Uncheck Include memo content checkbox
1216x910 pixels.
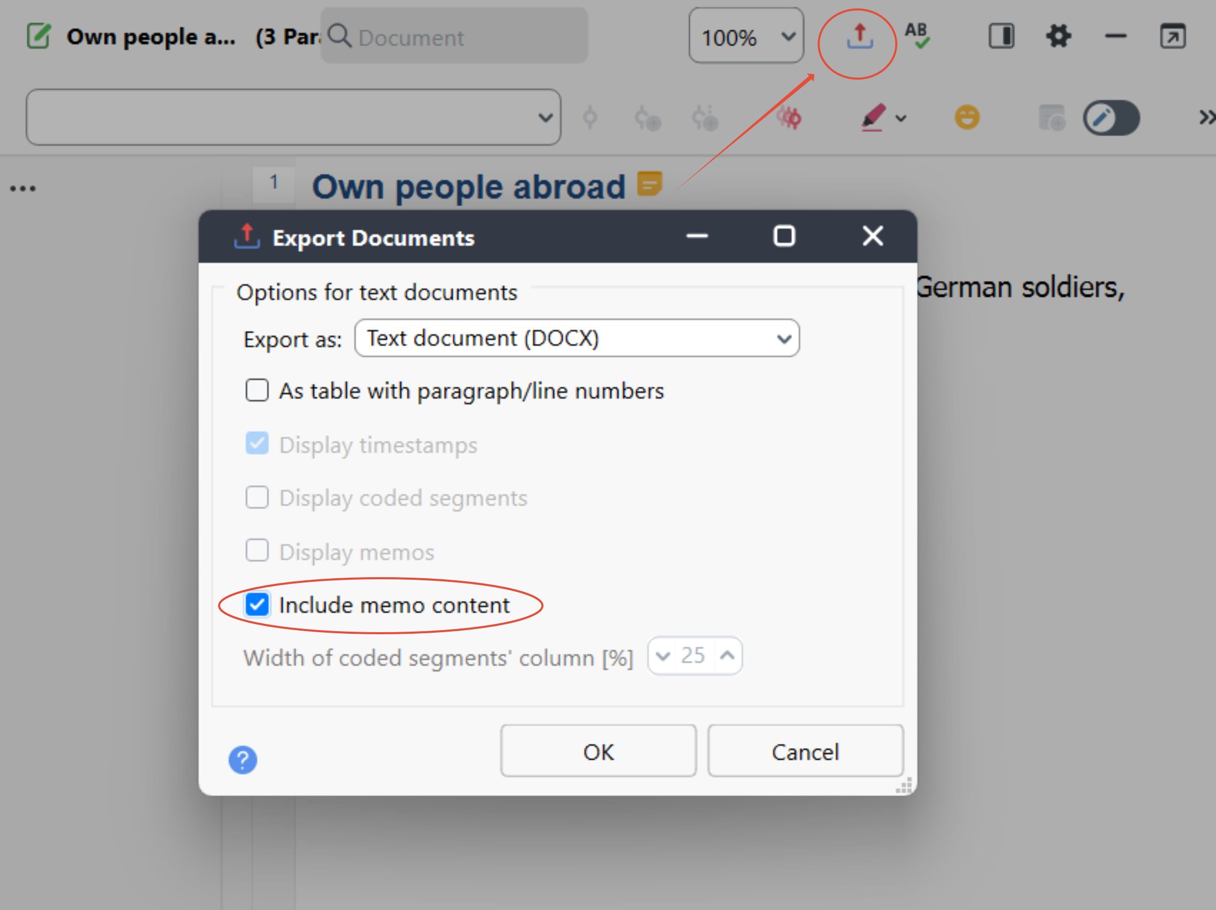coord(257,604)
